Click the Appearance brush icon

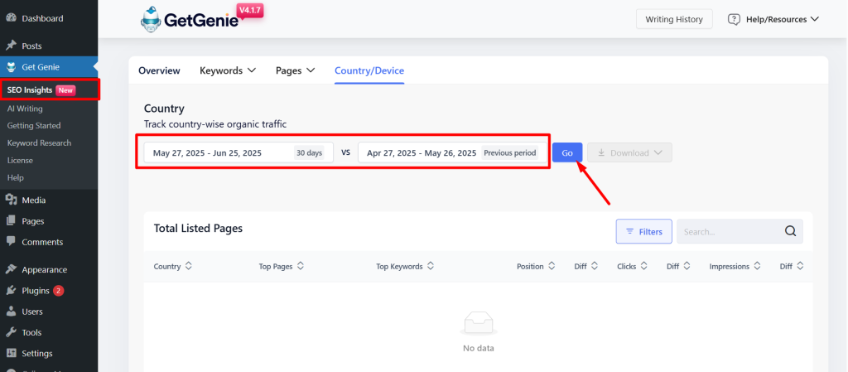(x=11, y=269)
